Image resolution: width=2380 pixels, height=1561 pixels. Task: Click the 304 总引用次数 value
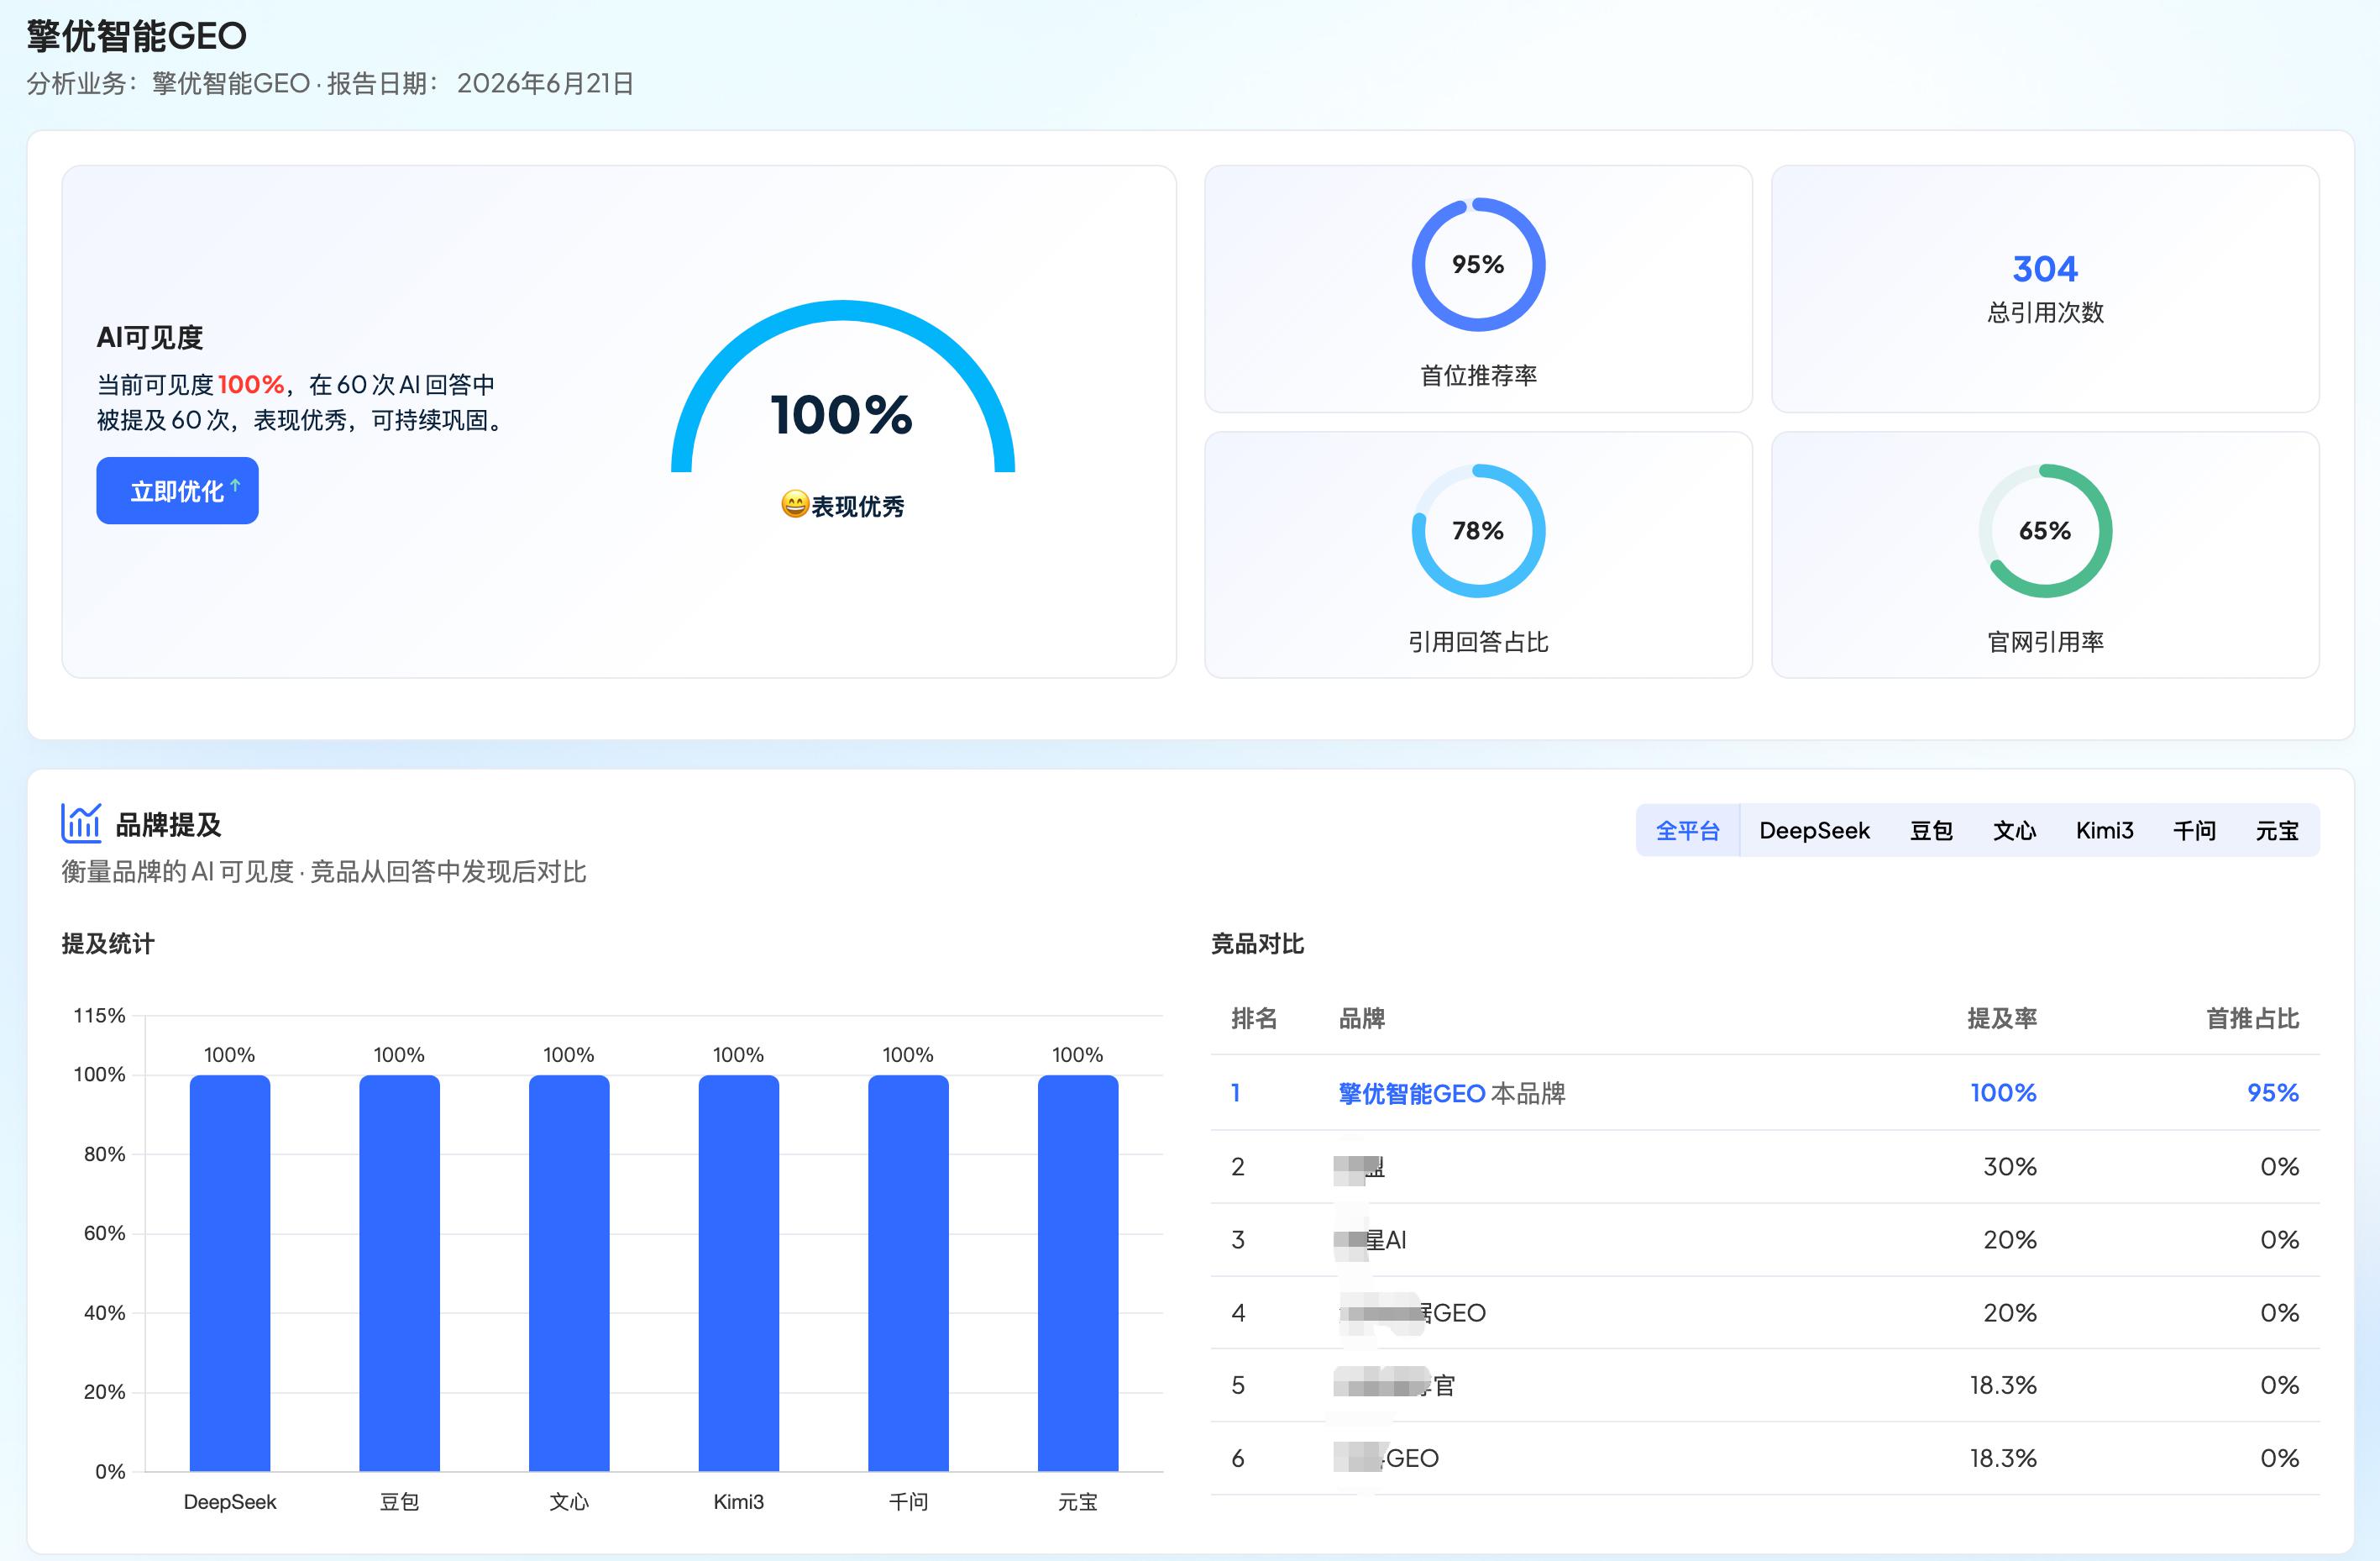(x=2045, y=268)
